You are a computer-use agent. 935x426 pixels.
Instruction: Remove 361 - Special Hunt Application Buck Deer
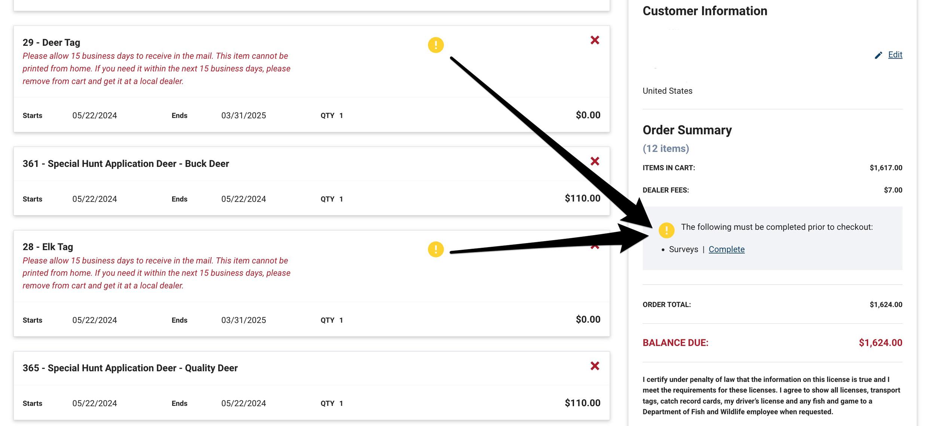[x=595, y=161]
